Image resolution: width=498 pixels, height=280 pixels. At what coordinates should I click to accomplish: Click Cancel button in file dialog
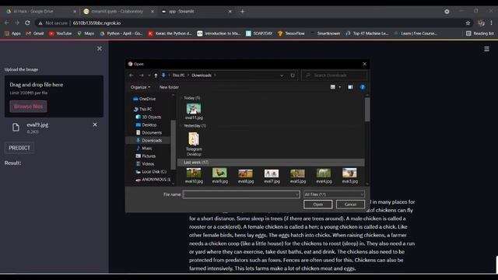[350, 204]
